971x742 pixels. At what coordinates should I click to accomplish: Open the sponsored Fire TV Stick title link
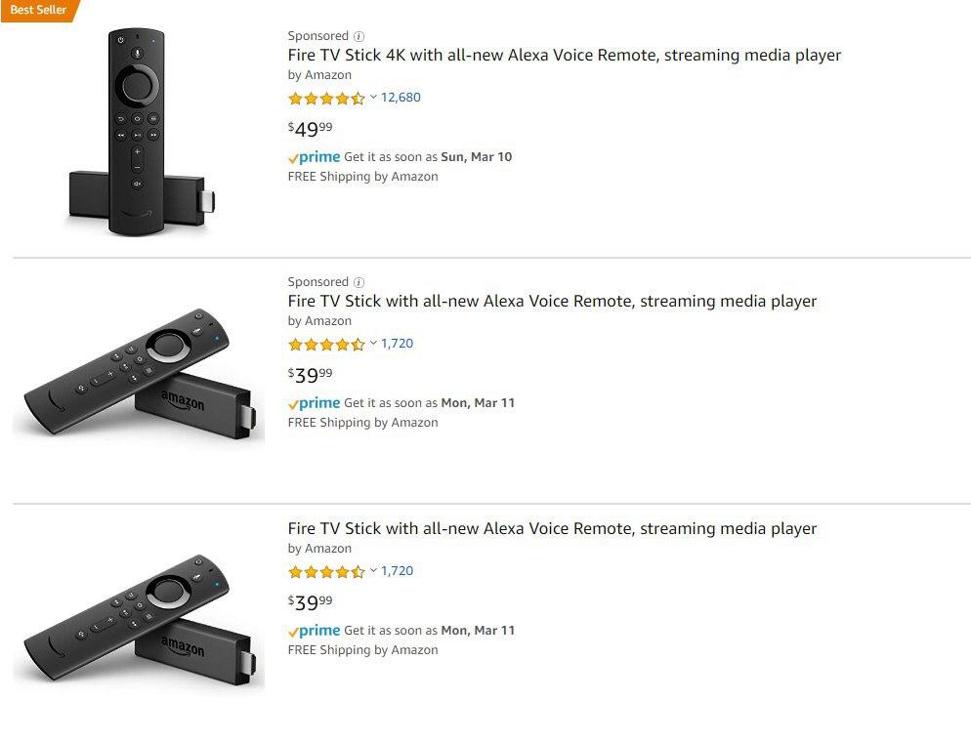click(552, 302)
